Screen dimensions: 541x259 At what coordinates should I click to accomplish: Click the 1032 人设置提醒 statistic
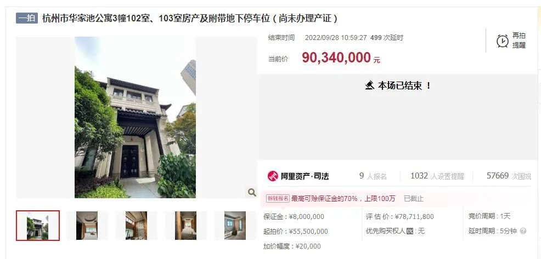437,176
